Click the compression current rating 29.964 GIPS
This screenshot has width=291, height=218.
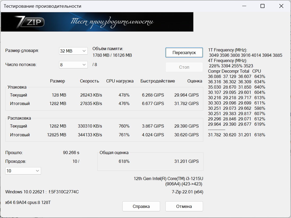click(187, 95)
